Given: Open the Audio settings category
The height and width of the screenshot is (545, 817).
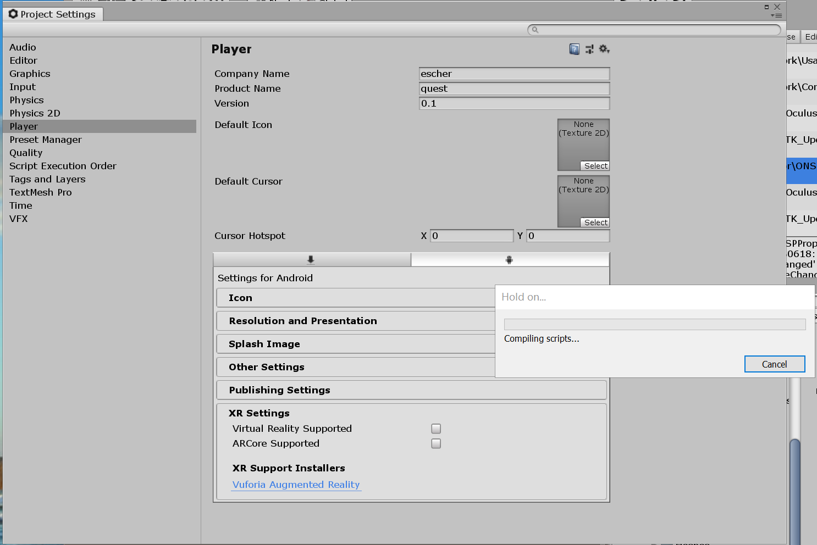Looking at the screenshot, I should (100, 47).
